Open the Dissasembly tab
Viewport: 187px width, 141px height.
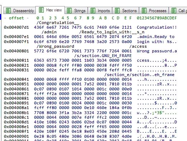[x=20, y=11]
